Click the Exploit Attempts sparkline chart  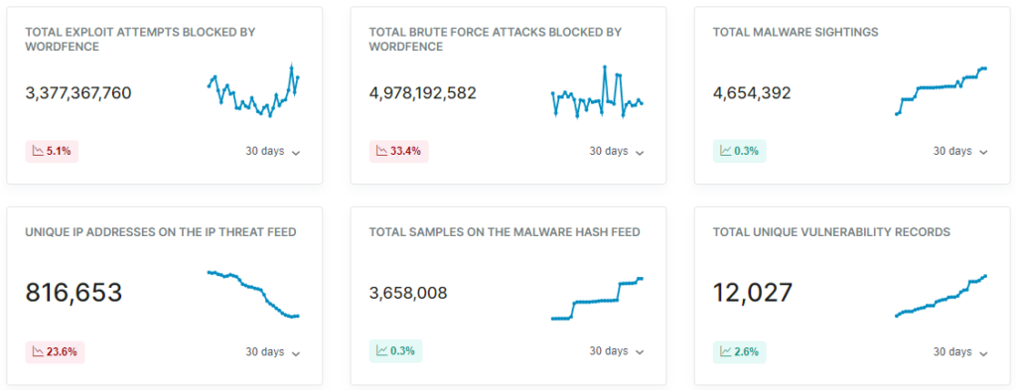[253, 90]
